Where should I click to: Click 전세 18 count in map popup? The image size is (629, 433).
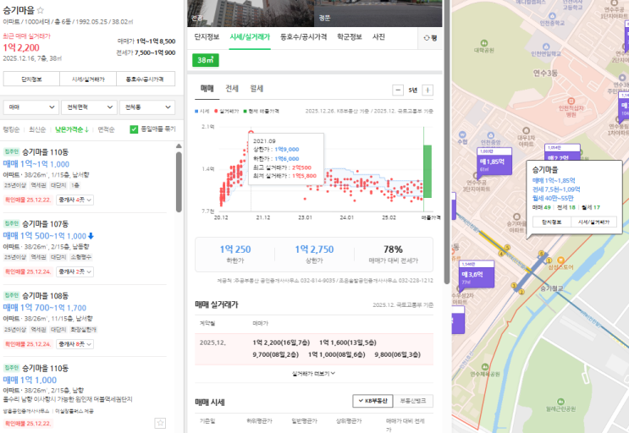coord(566,207)
